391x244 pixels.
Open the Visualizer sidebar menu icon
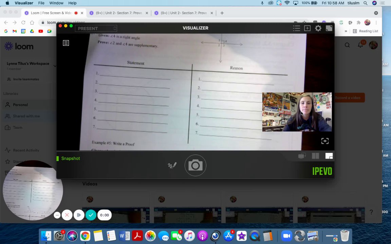[66, 43]
